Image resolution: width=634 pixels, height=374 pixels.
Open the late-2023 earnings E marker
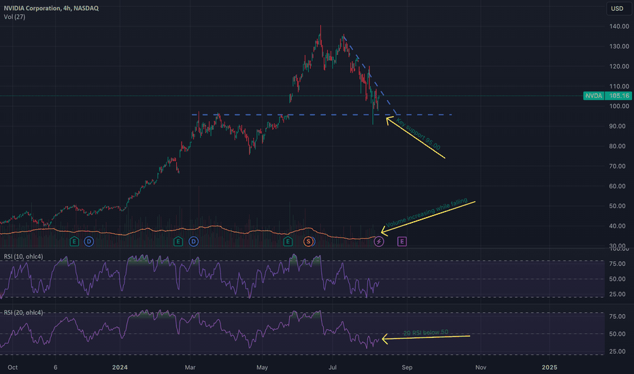tap(74, 242)
